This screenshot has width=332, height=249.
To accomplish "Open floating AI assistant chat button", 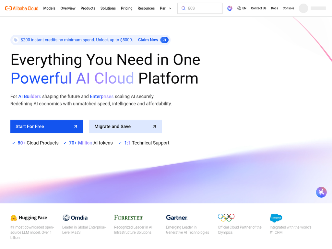I will [x=321, y=192].
